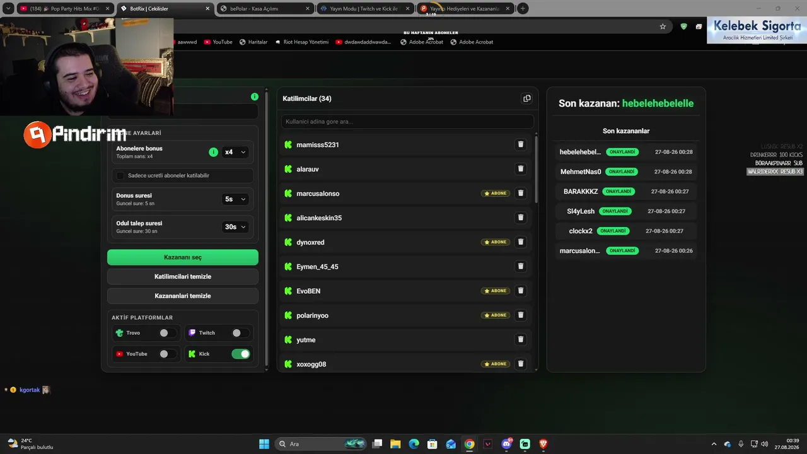This screenshot has width=807, height=454.
Task: Open the browser tab search dropdown
Action: [x=8, y=9]
